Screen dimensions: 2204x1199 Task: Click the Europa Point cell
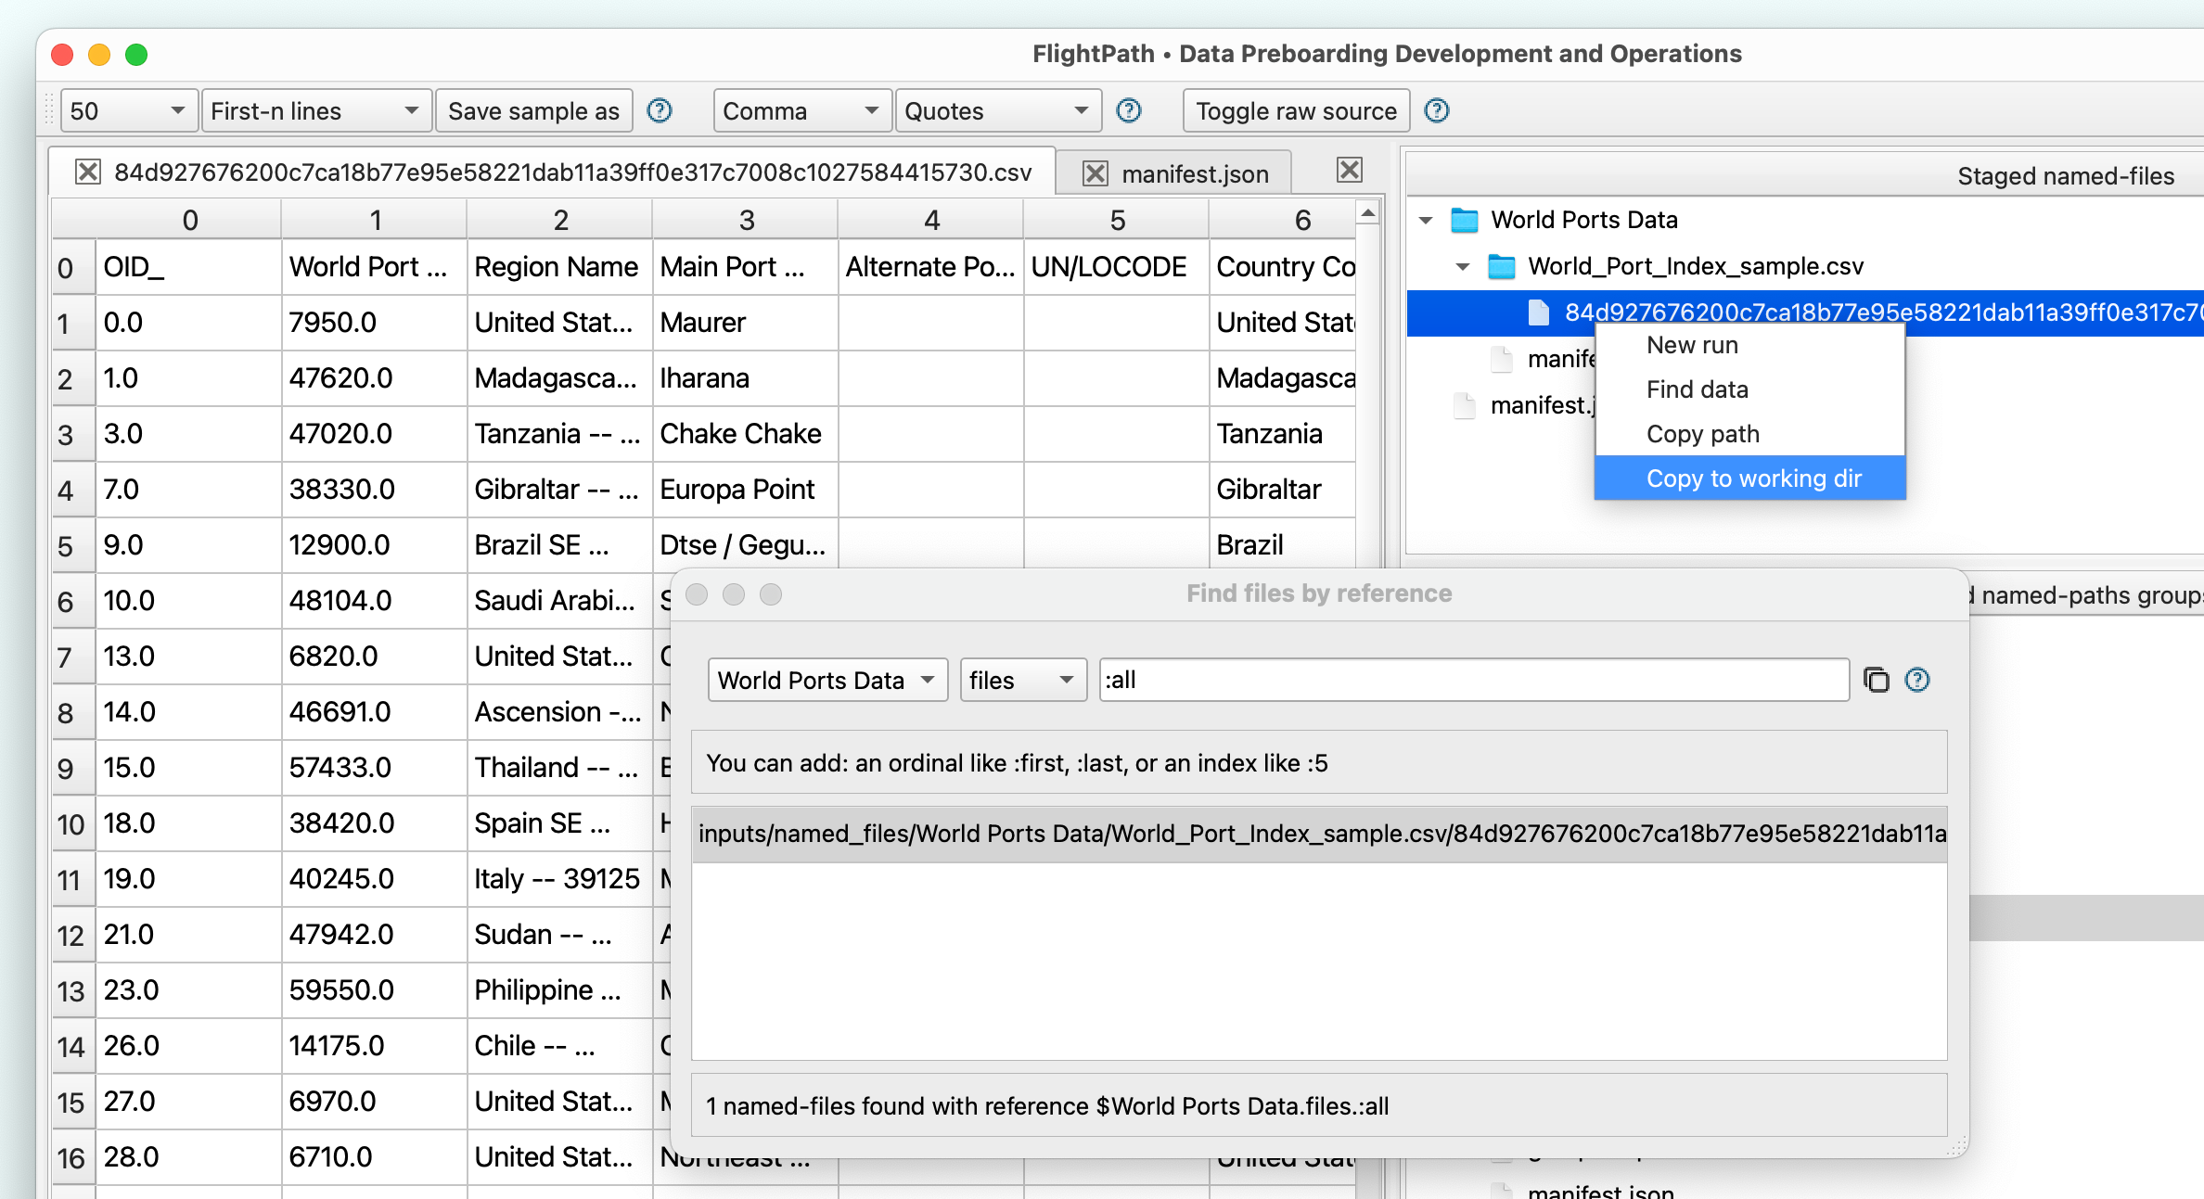click(746, 490)
